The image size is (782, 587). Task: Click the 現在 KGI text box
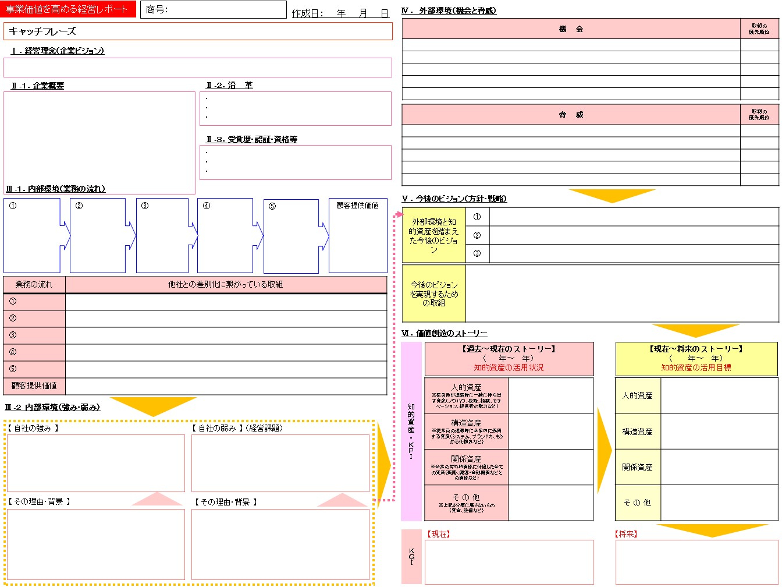509,562
